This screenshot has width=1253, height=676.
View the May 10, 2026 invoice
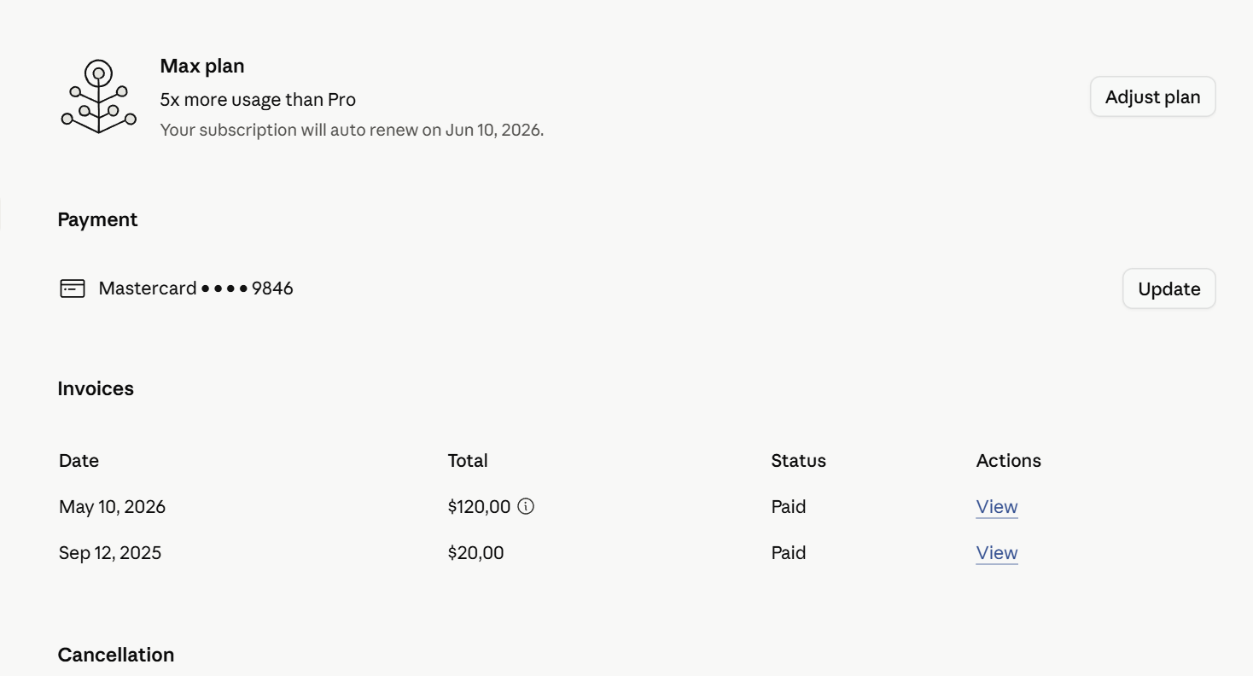click(997, 507)
